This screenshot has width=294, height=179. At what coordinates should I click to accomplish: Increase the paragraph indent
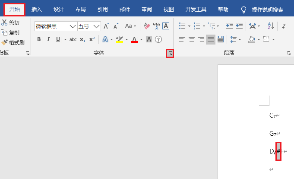pyautogui.click(x=239, y=26)
